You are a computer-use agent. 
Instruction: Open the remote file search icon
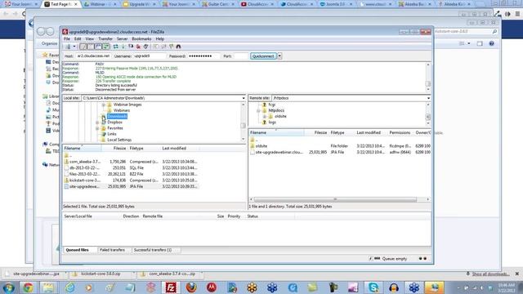178,47
